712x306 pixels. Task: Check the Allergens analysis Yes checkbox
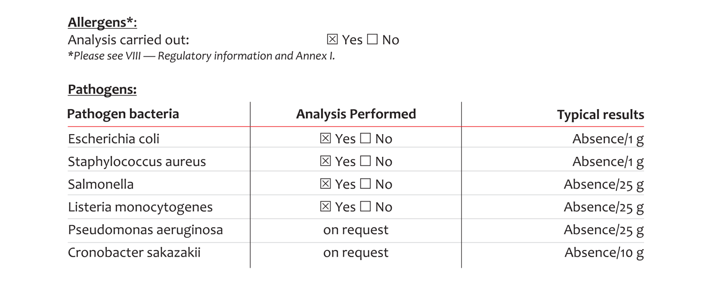click(332, 40)
